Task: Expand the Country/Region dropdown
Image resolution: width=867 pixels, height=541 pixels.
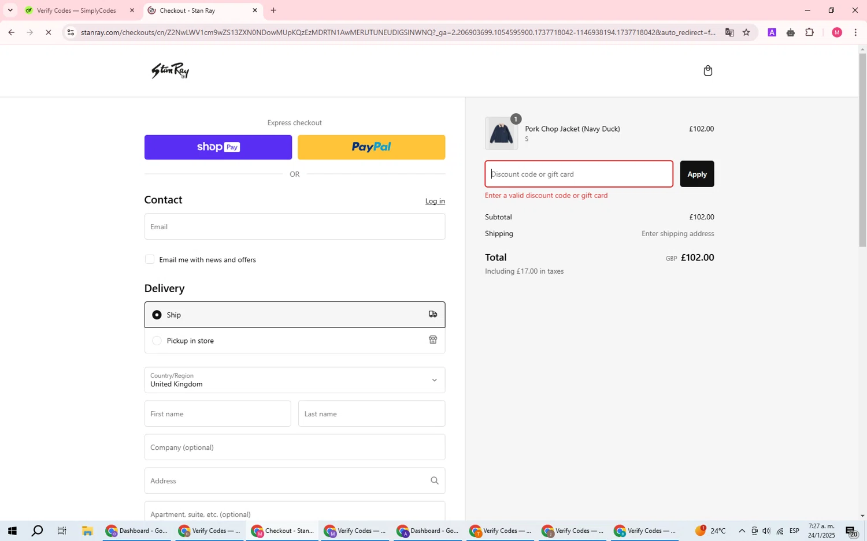Action: 294,380
